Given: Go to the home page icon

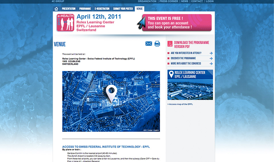Looking at the screenshot, I should click(x=56, y=9).
